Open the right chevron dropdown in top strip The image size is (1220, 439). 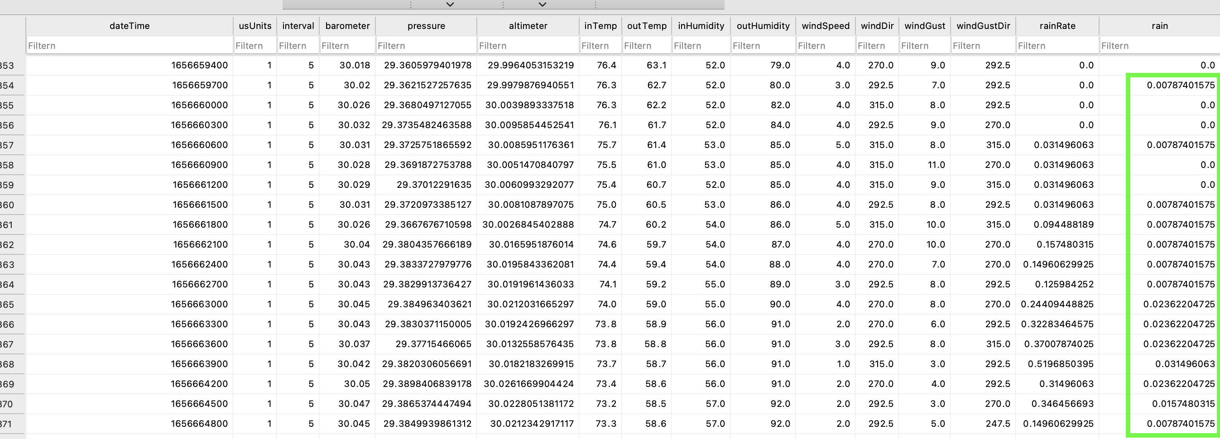click(543, 4)
